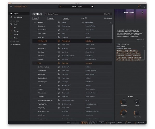Like the current preset with the top heart icon

pyautogui.click(x=64, y=6)
